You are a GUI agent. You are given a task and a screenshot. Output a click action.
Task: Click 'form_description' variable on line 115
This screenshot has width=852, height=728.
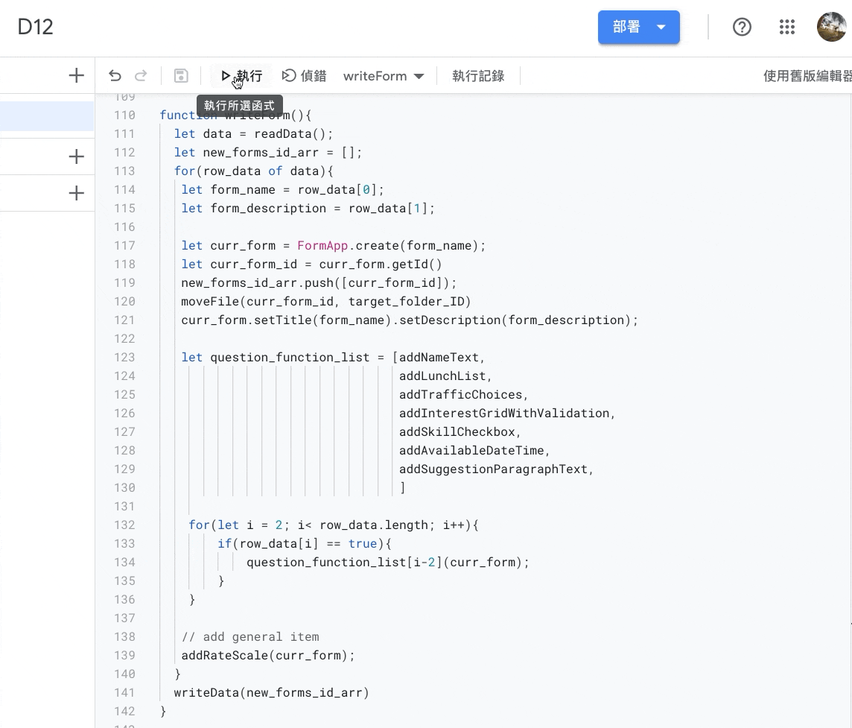point(268,208)
